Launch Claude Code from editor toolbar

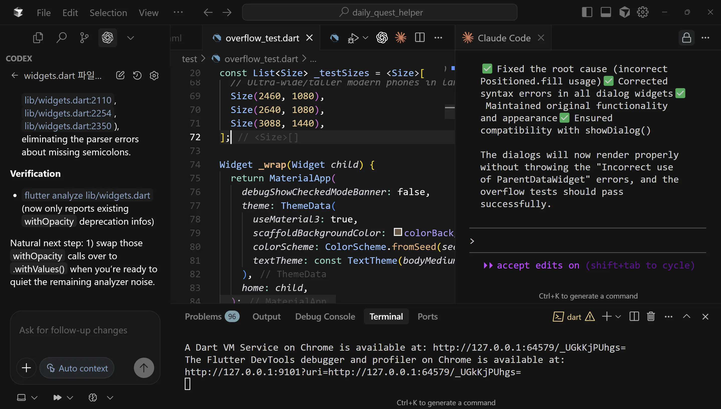[x=401, y=38]
